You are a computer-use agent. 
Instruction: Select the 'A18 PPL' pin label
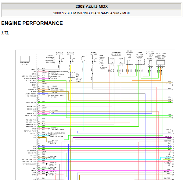[x=41, y=106]
